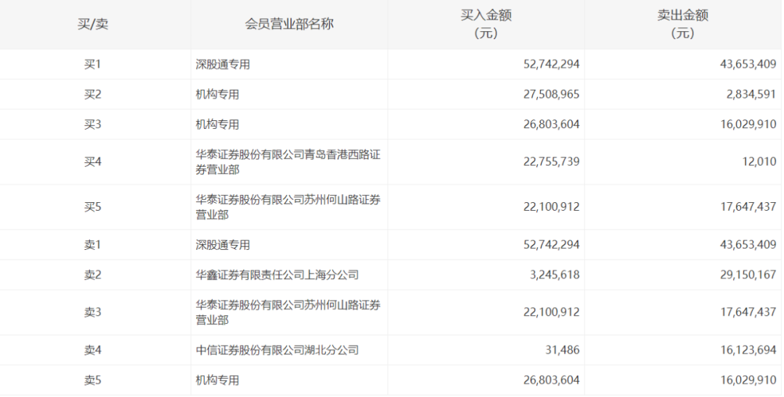The height and width of the screenshot is (397, 784).
Task: Select the 卖3 row label
Action: (93, 312)
